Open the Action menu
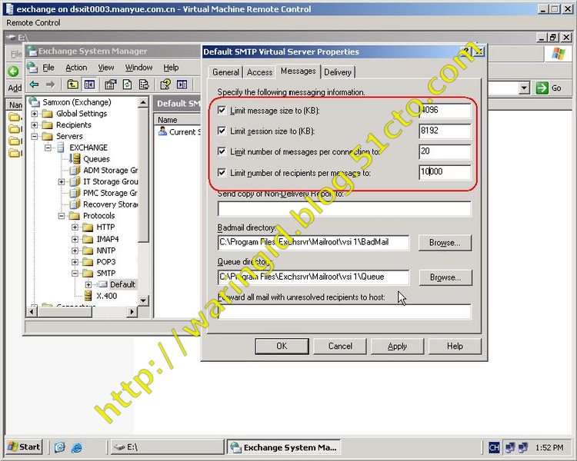 [x=76, y=68]
